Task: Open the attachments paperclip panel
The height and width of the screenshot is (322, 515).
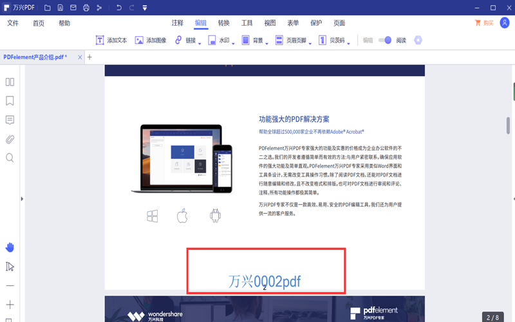Action: [x=10, y=139]
